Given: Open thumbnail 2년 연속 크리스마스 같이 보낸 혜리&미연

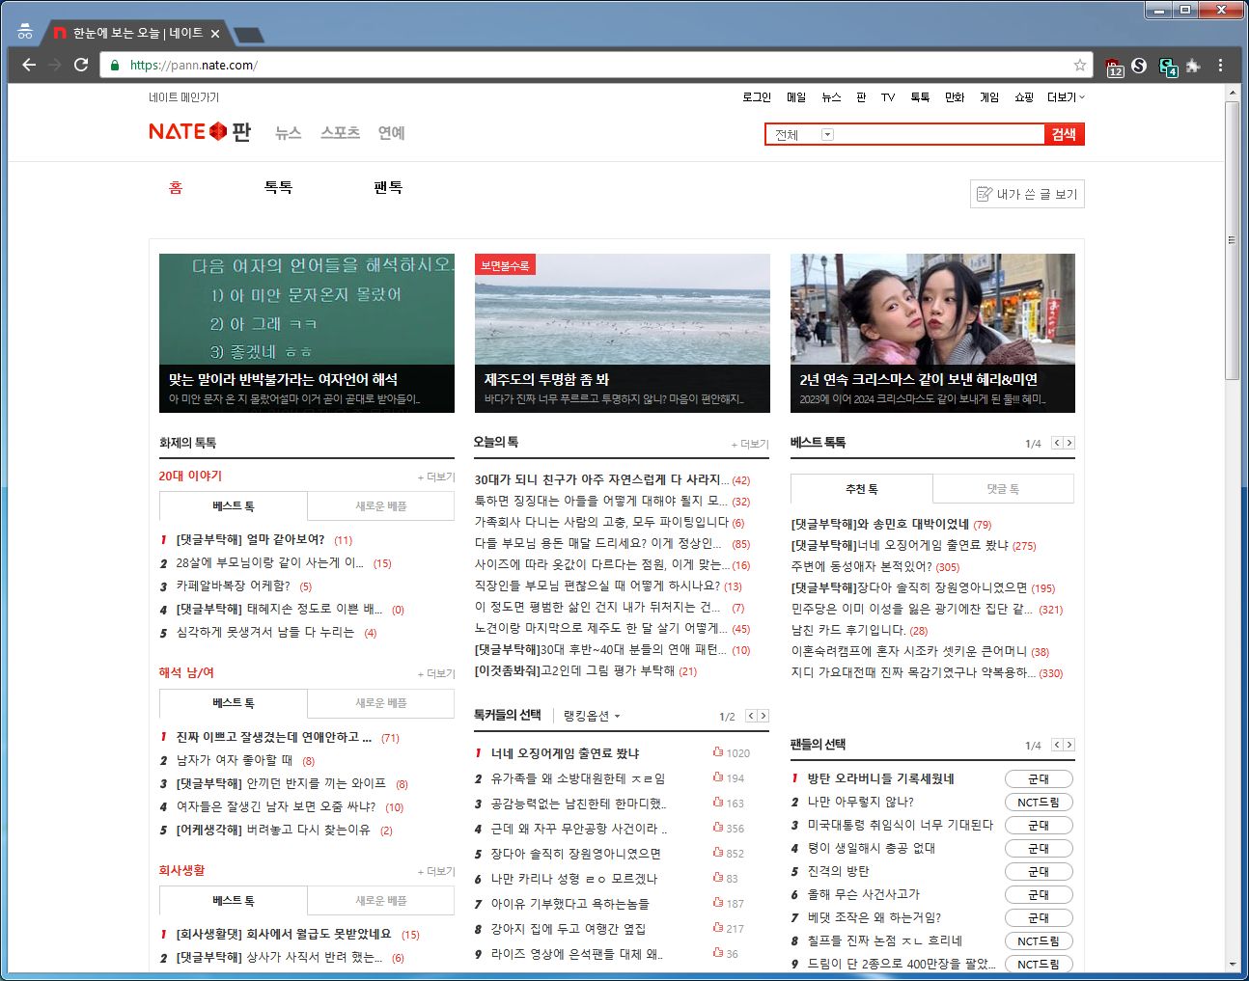Looking at the screenshot, I should 932,333.
